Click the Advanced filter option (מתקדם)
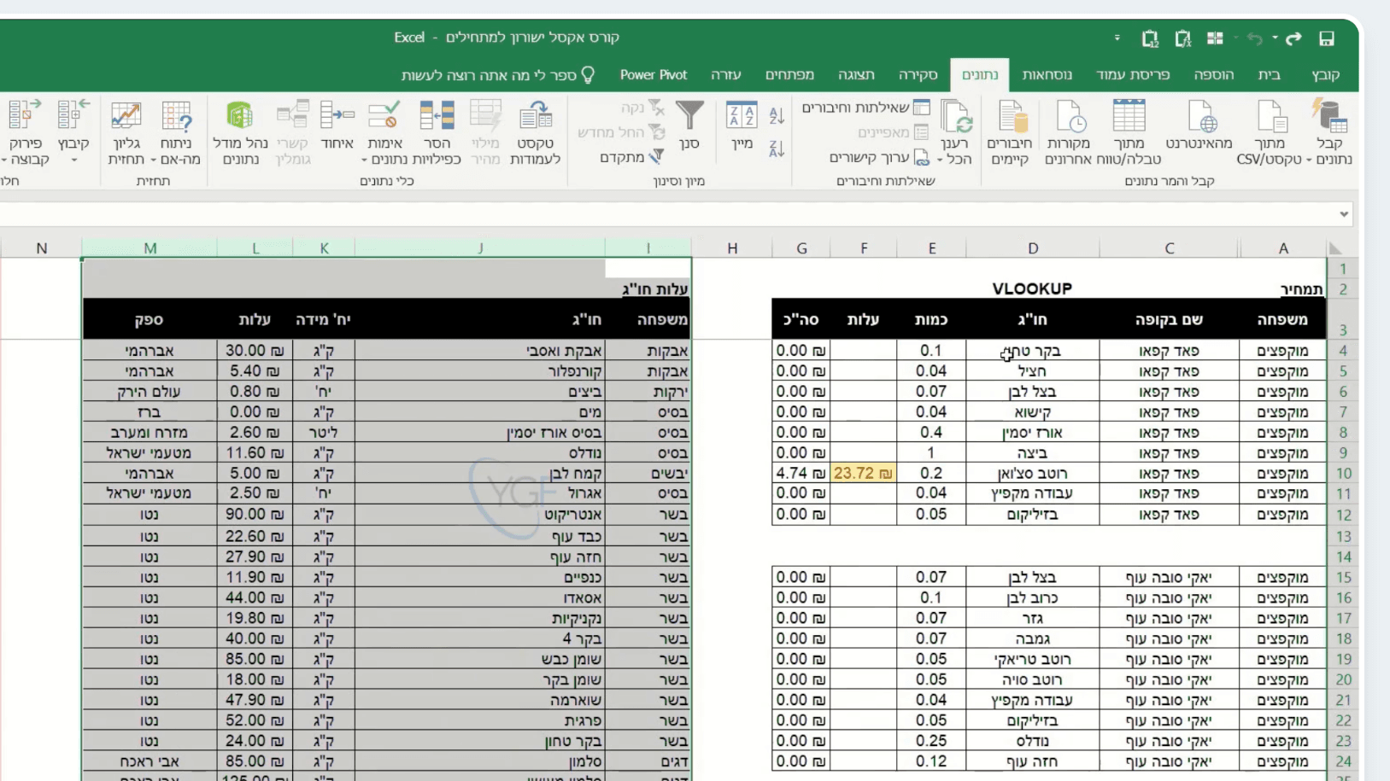Screen dimensions: 1390x781 pos(633,157)
